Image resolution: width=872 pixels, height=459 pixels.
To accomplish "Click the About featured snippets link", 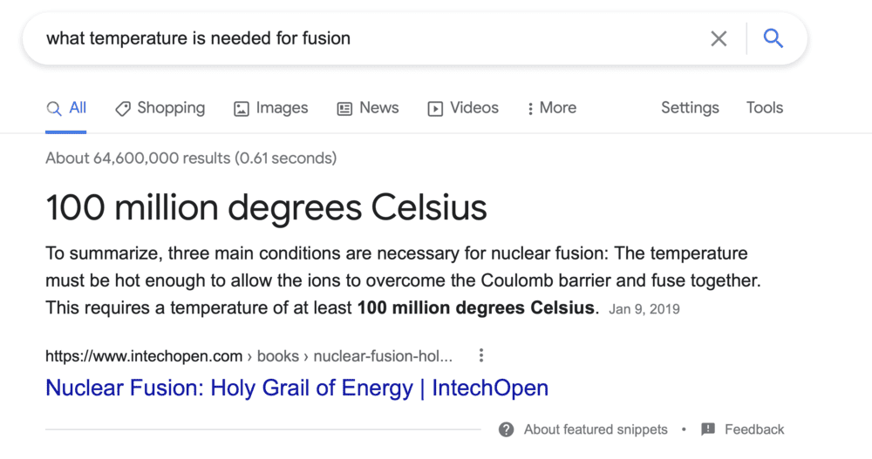I will point(596,429).
